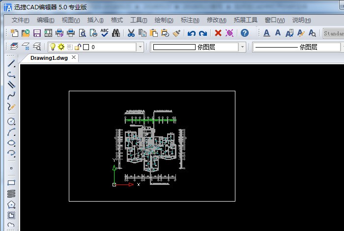
Task: Open the 文件(F) menu
Action: [x=20, y=20]
